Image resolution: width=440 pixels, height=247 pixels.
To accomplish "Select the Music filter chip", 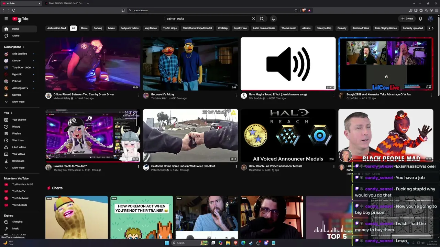I will (84, 28).
